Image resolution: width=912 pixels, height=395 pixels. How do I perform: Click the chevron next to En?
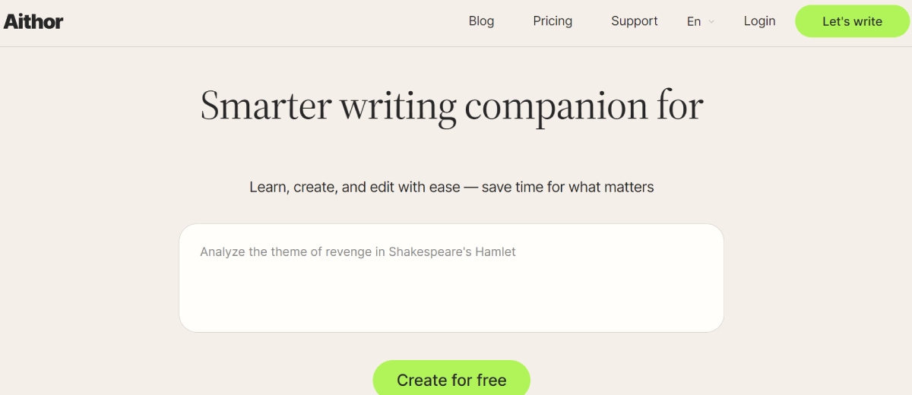[711, 22]
